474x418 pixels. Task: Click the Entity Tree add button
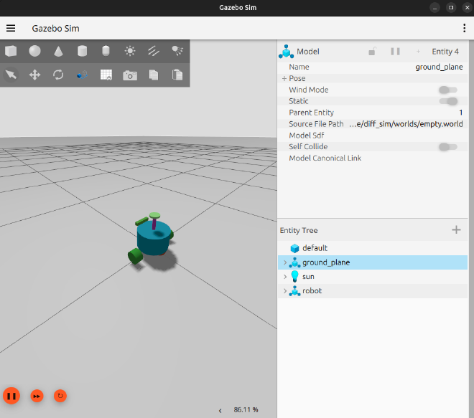(456, 230)
